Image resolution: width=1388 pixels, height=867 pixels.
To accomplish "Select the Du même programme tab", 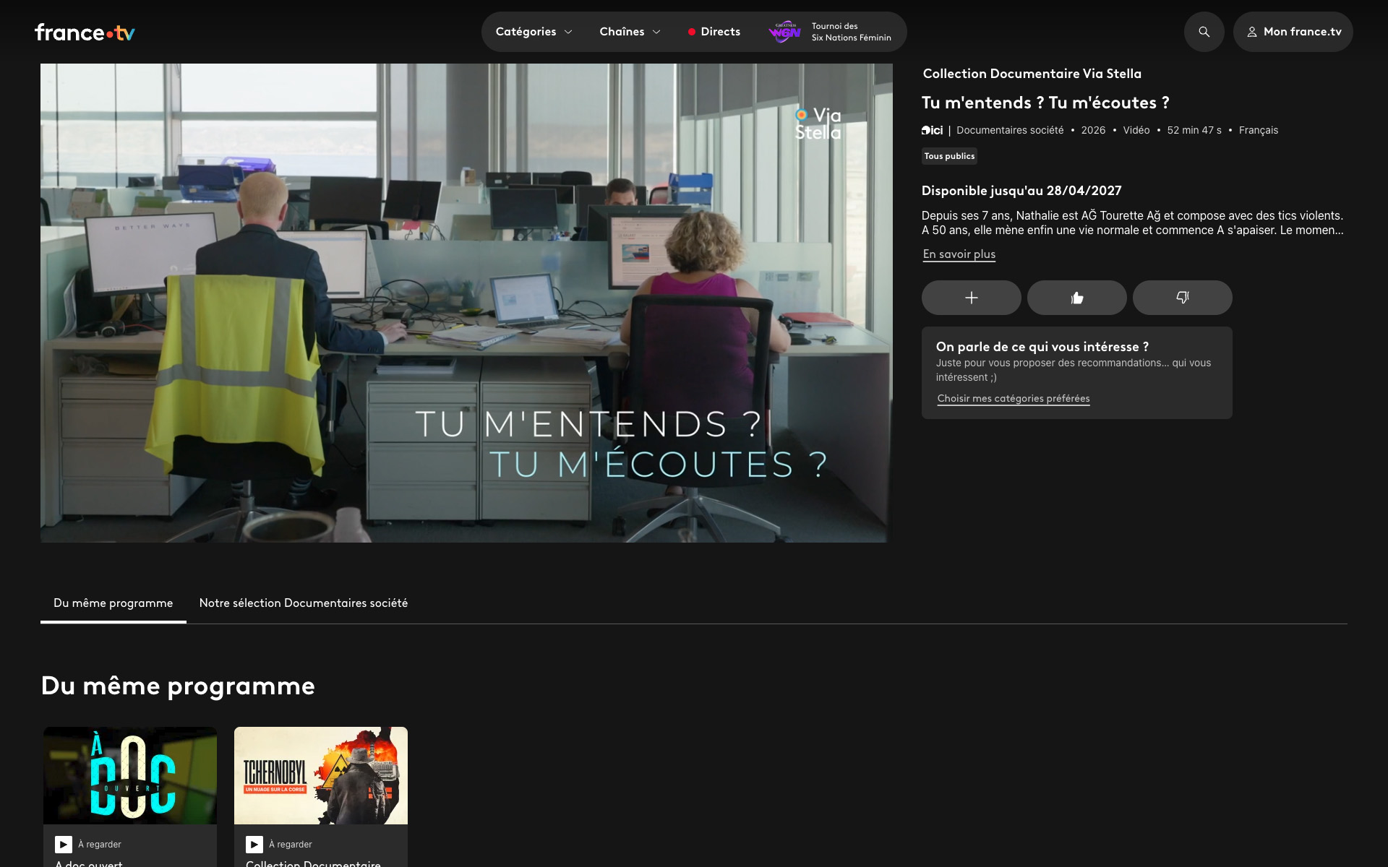I will click(113, 603).
